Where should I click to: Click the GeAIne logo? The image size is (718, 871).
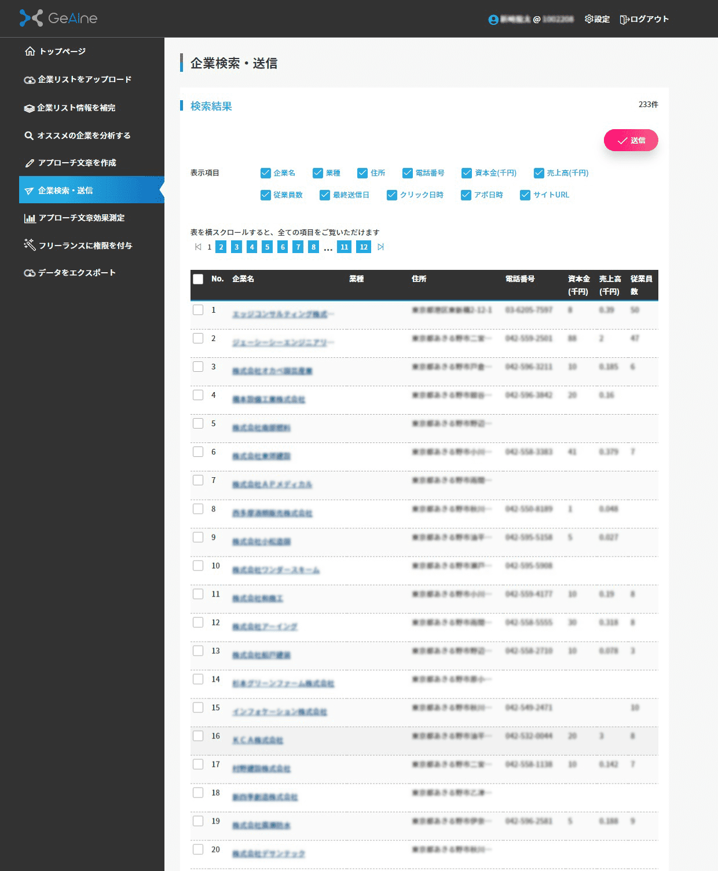click(x=58, y=18)
